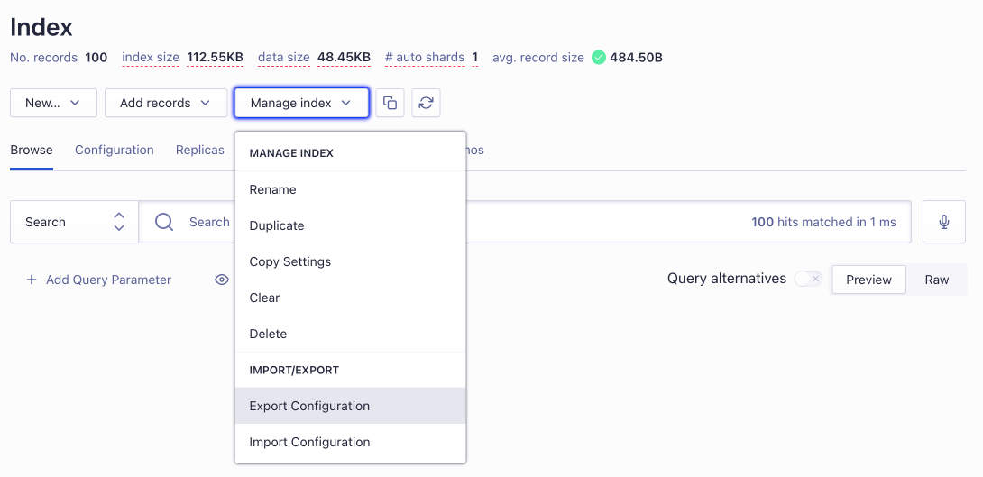This screenshot has width=983, height=477.
Task: Click the avg. record size label
Action: click(537, 58)
